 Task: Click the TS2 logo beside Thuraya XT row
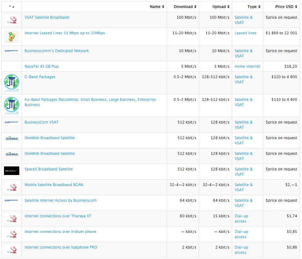point(12,218)
